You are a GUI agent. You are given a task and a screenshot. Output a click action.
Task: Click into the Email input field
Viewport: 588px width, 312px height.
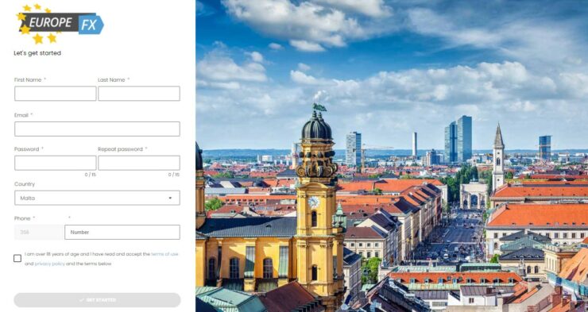coord(97,129)
